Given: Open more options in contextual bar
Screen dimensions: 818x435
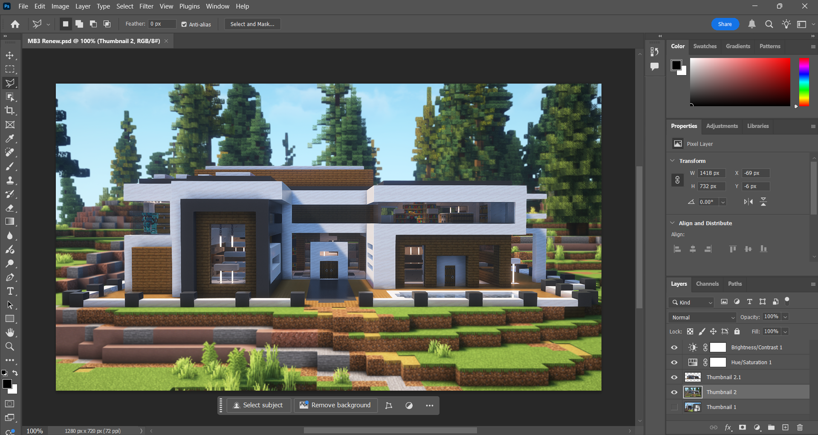Looking at the screenshot, I should 430,406.
